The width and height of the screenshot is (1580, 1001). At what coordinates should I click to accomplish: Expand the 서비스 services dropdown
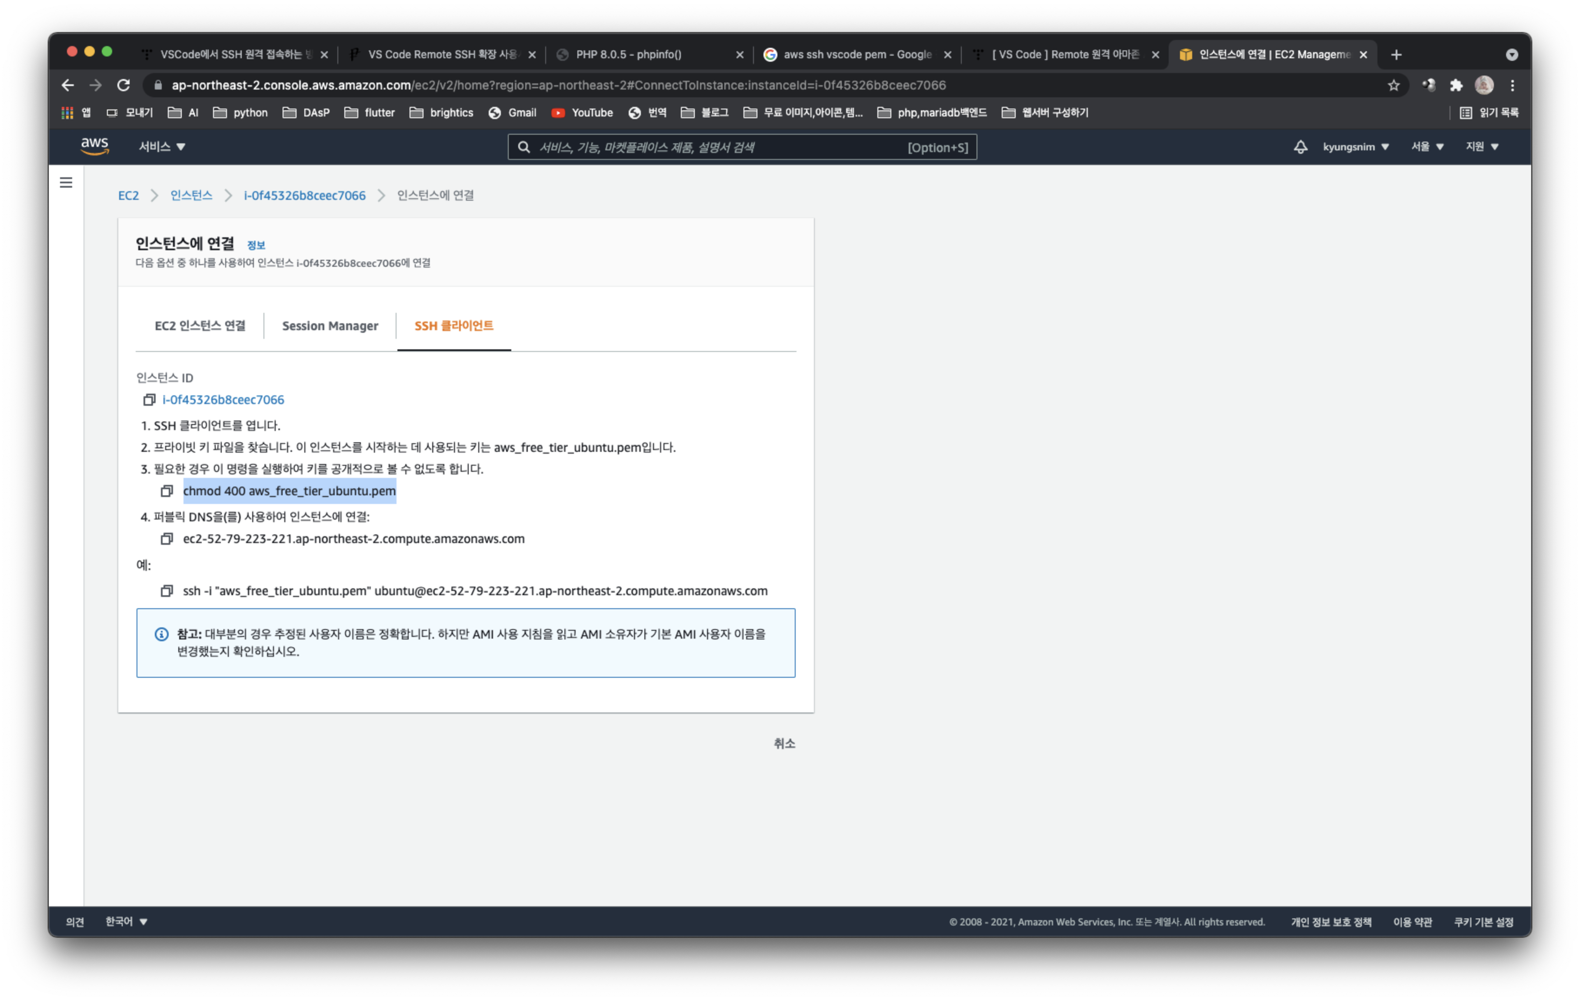tap(161, 147)
